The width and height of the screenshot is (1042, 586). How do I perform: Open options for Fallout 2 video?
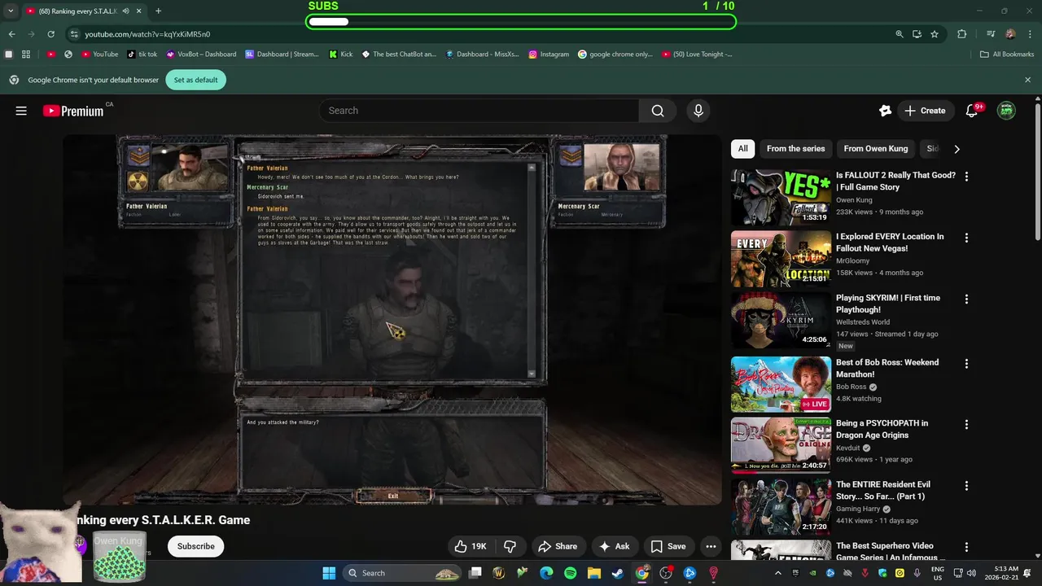point(966,176)
